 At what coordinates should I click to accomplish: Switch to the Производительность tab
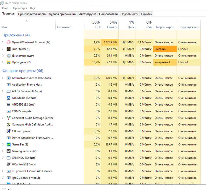32,14
